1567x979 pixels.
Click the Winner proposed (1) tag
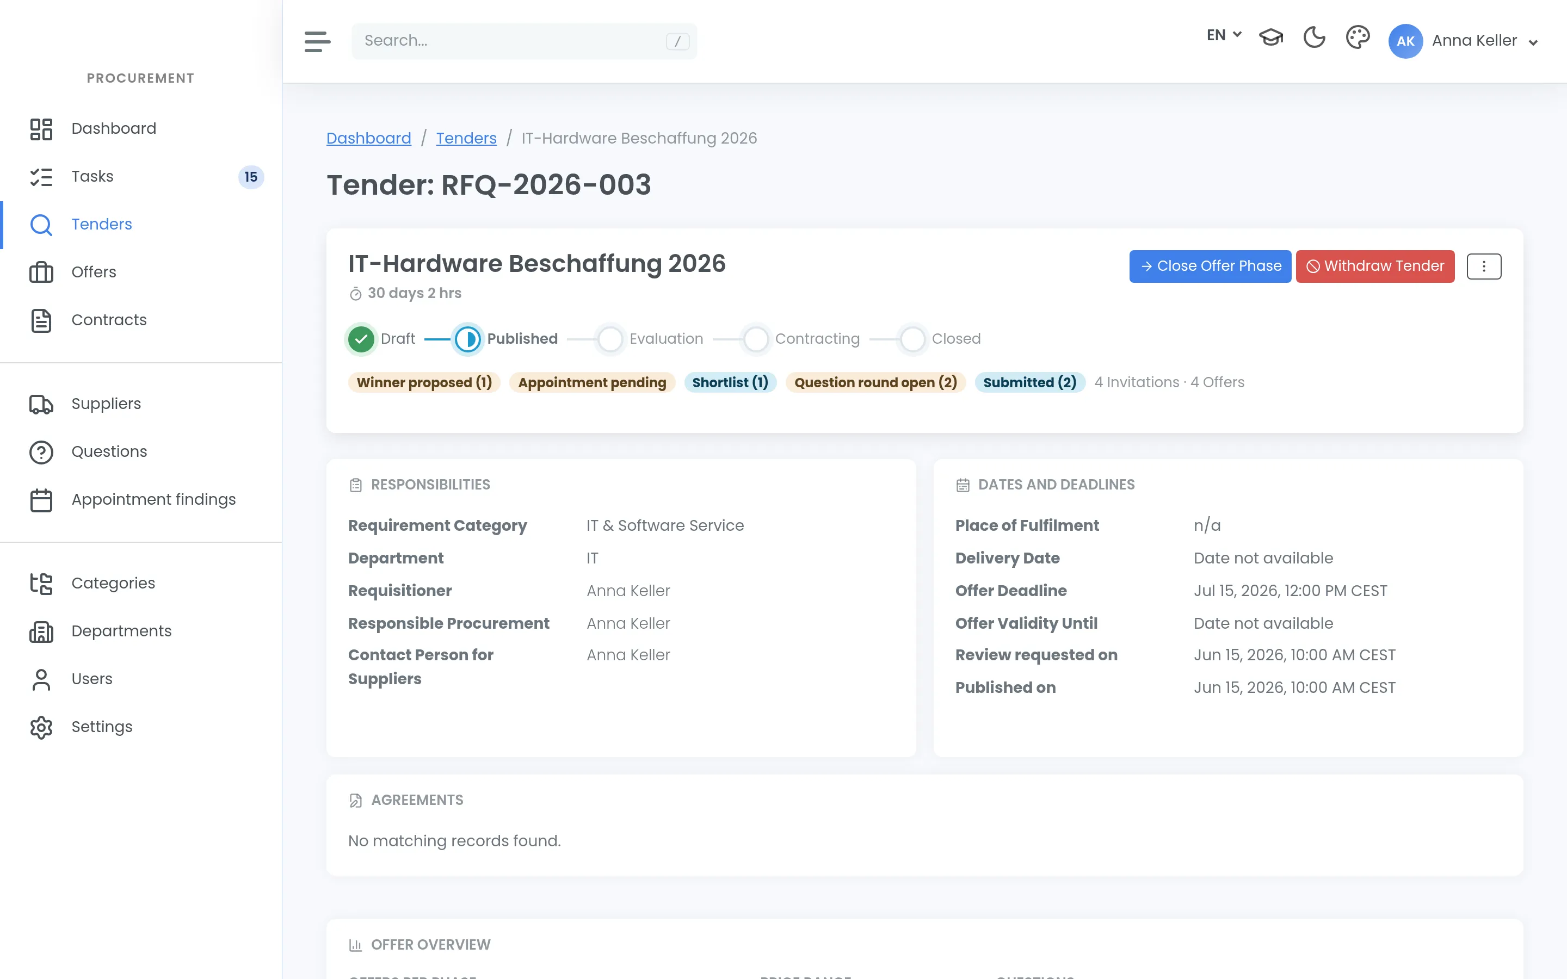[x=424, y=382]
